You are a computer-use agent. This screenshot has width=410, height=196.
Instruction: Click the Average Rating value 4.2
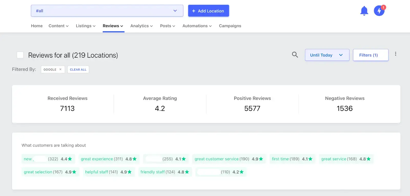tap(160, 108)
